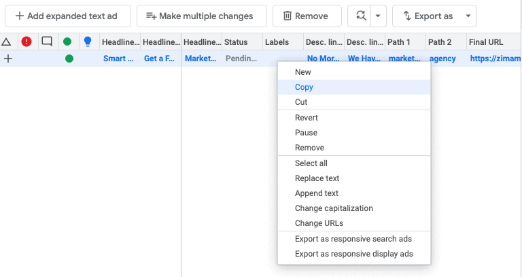This screenshot has width=522, height=277.
Task: Select Export as responsive search ads
Action: pos(353,239)
